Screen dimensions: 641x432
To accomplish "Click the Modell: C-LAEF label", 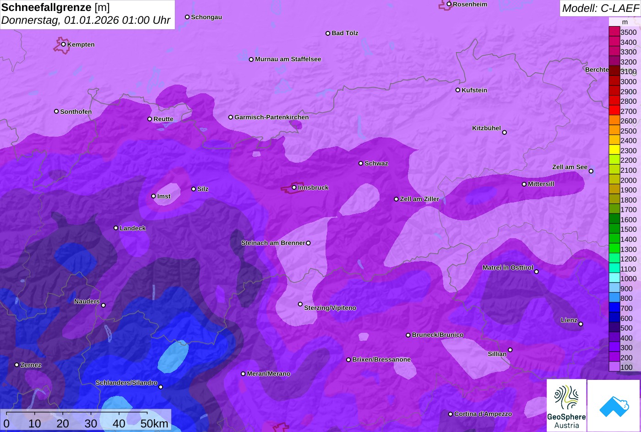I will pos(600,8).
